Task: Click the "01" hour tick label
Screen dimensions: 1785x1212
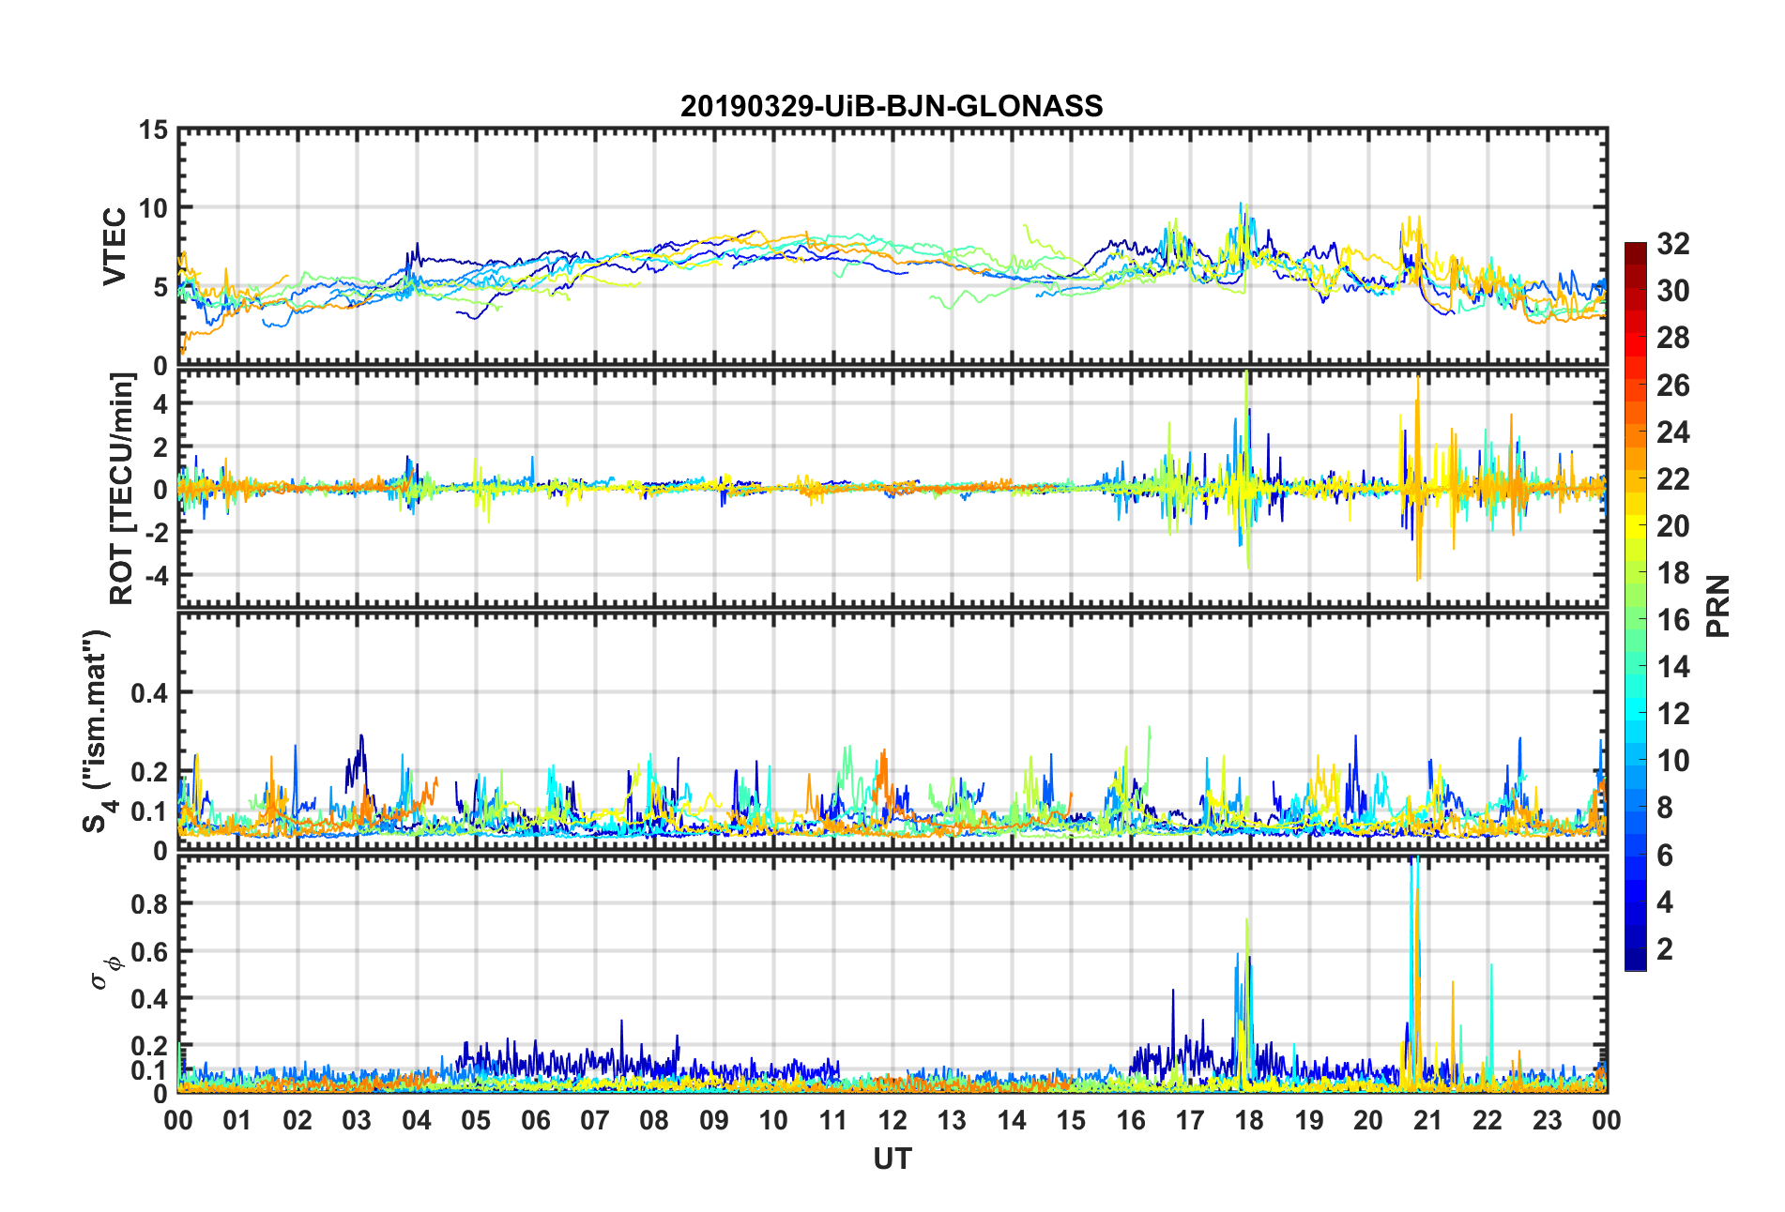Action: (237, 1120)
